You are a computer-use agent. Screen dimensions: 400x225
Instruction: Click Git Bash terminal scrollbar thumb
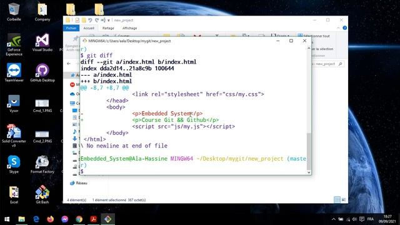pos(309,151)
